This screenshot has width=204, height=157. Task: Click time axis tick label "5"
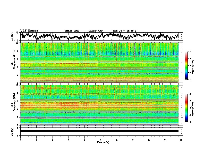pos(101,140)
